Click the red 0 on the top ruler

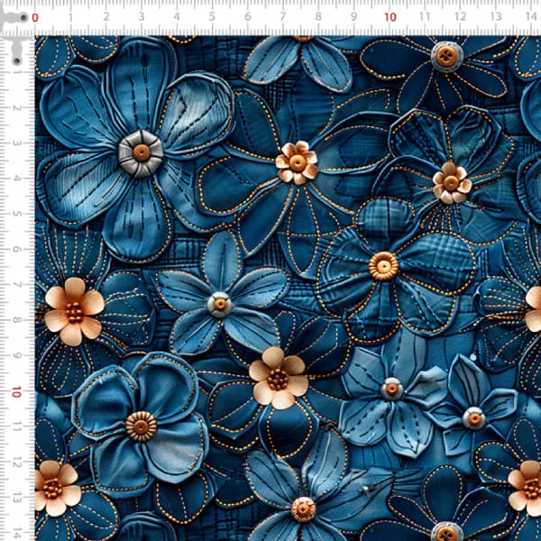[x=35, y=18]
